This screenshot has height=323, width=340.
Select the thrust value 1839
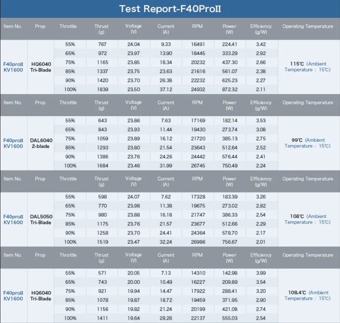(x=102, y=89)
